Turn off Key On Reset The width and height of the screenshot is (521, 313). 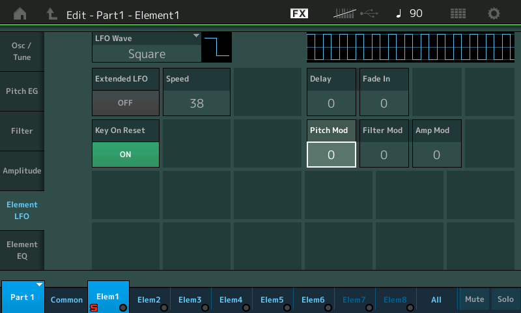click(125, 155)
